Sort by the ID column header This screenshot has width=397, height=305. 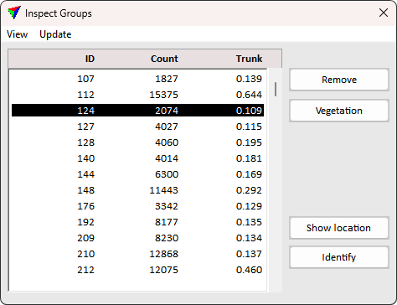click(x=90, y=59)
